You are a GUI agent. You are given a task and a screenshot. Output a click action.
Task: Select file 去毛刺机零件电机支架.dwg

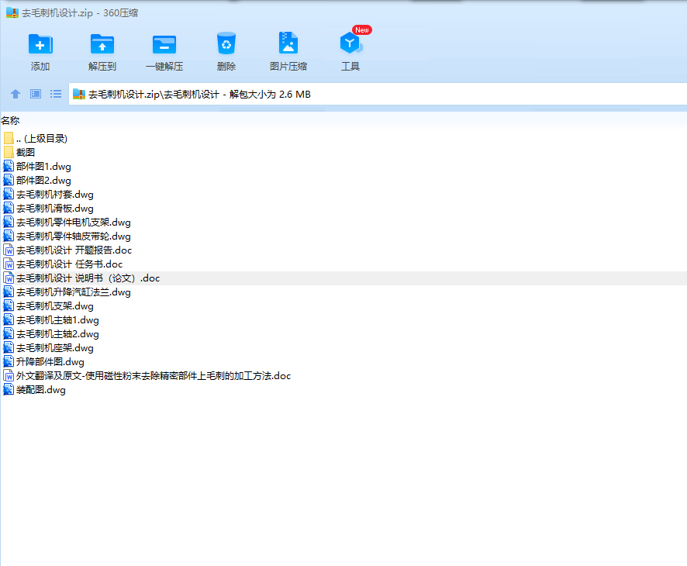(x=74, y=223)
